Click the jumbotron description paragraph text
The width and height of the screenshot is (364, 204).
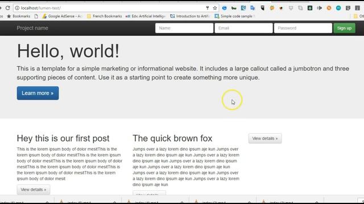point(183,73)
